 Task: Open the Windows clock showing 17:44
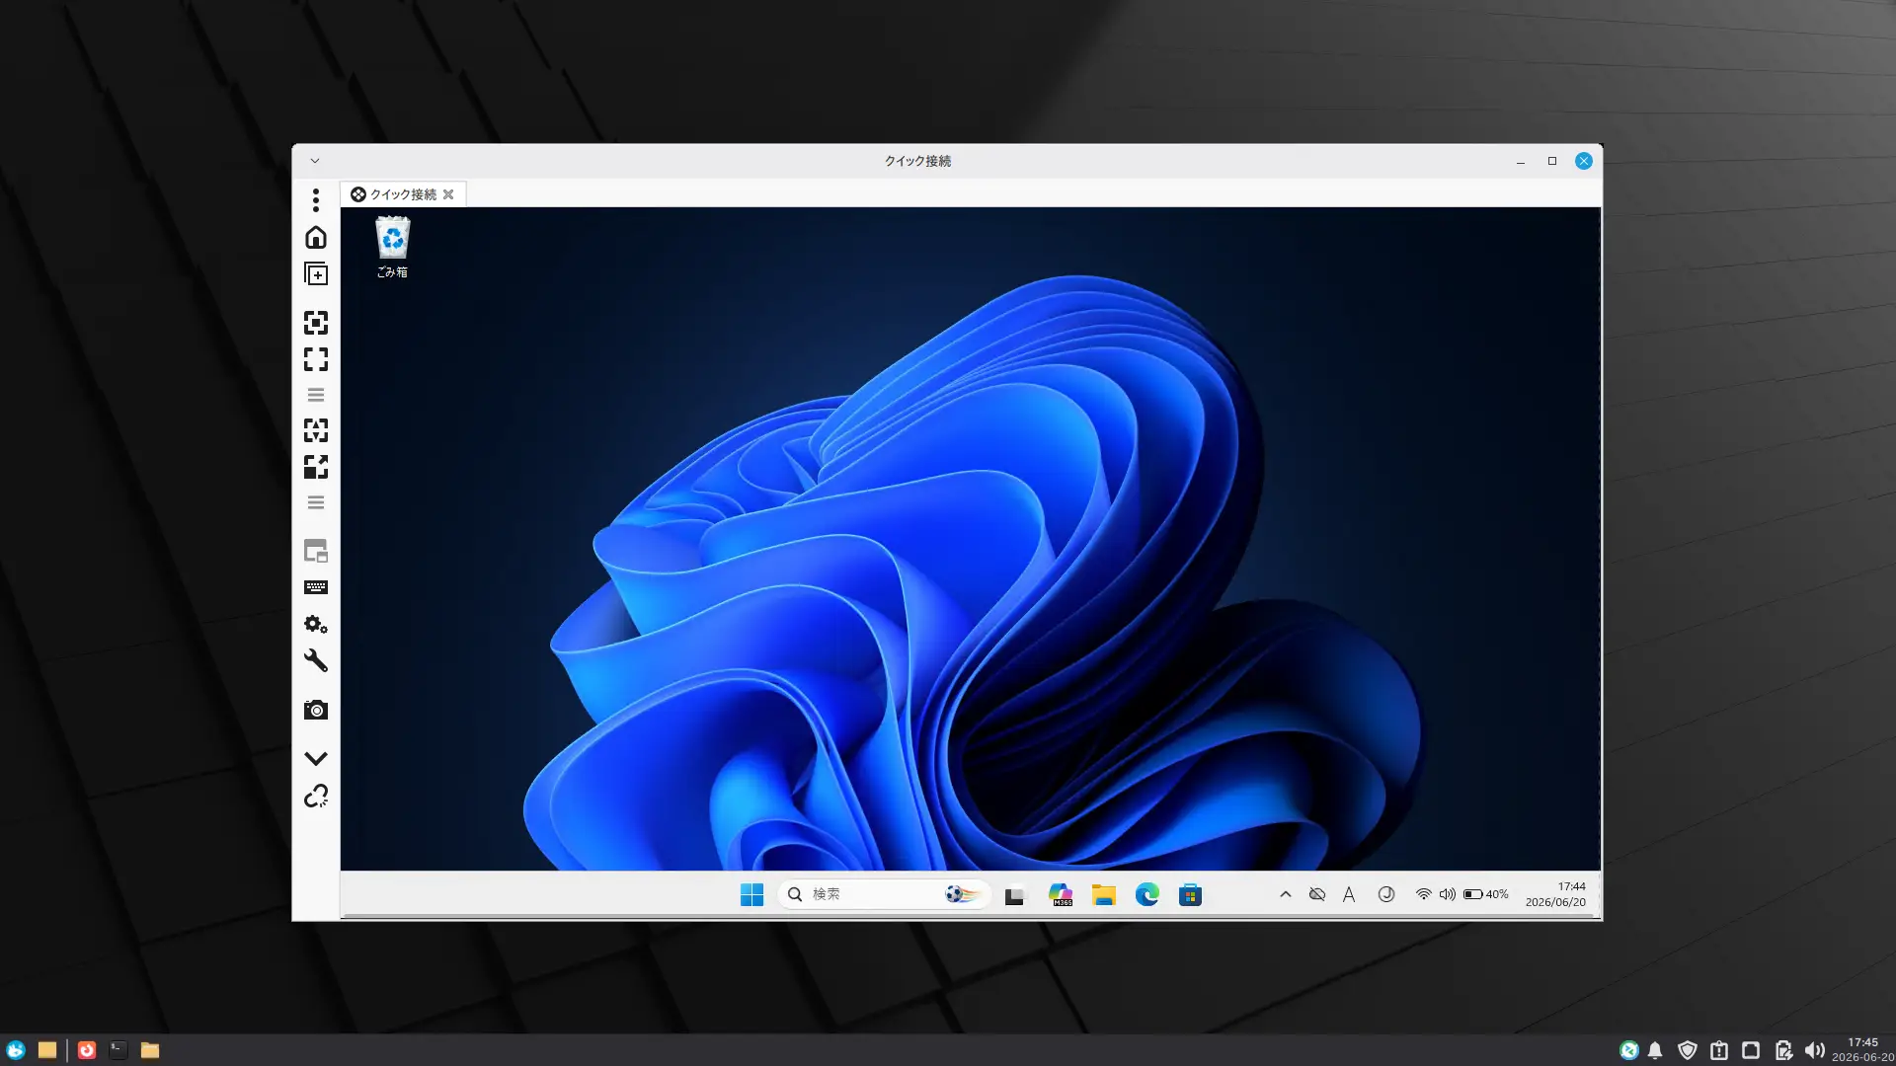[x=1555, y=894]
